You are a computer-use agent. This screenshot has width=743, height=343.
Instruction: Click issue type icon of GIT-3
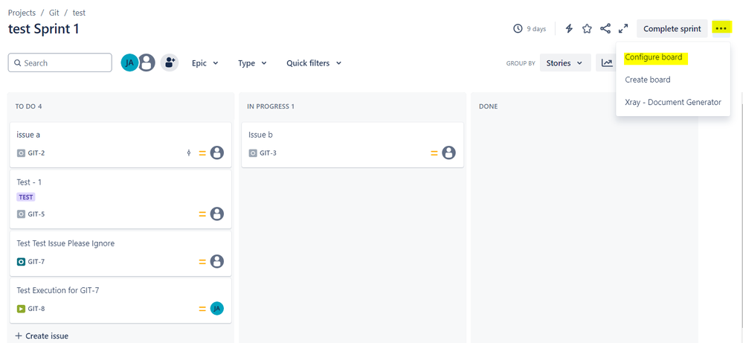pyautogui.click(x=253, y=153)
